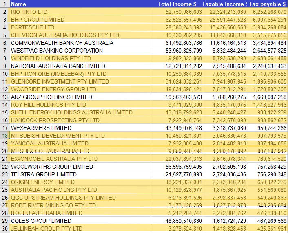The width and height of the screenshot is (288, 233).
Task: Select cell BHP IRON ORE (JIMBLEBAR) PTY LTD
Action: pyautogui.click(x=80, y=74)
